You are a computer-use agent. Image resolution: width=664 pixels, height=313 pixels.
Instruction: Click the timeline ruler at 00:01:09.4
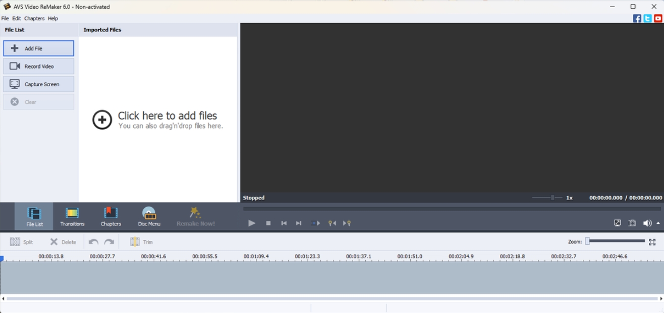256,257
